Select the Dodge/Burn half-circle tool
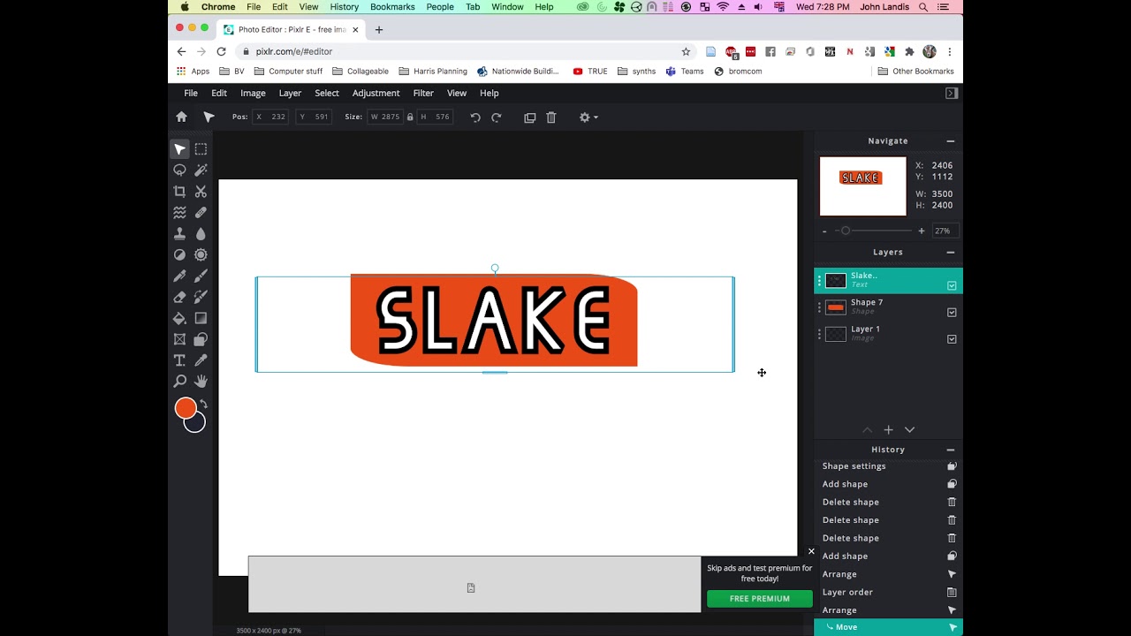Image resolution: width=1131 pixels, height=636 pixels. (x=179, y=254)
